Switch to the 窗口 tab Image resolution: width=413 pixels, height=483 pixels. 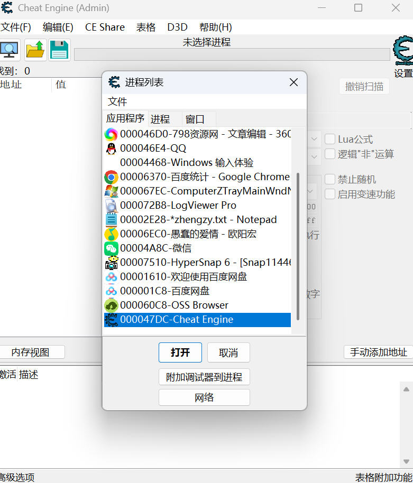point(195,119)
